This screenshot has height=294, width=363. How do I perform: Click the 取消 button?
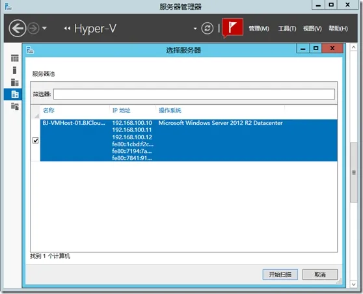pos(320,274)
